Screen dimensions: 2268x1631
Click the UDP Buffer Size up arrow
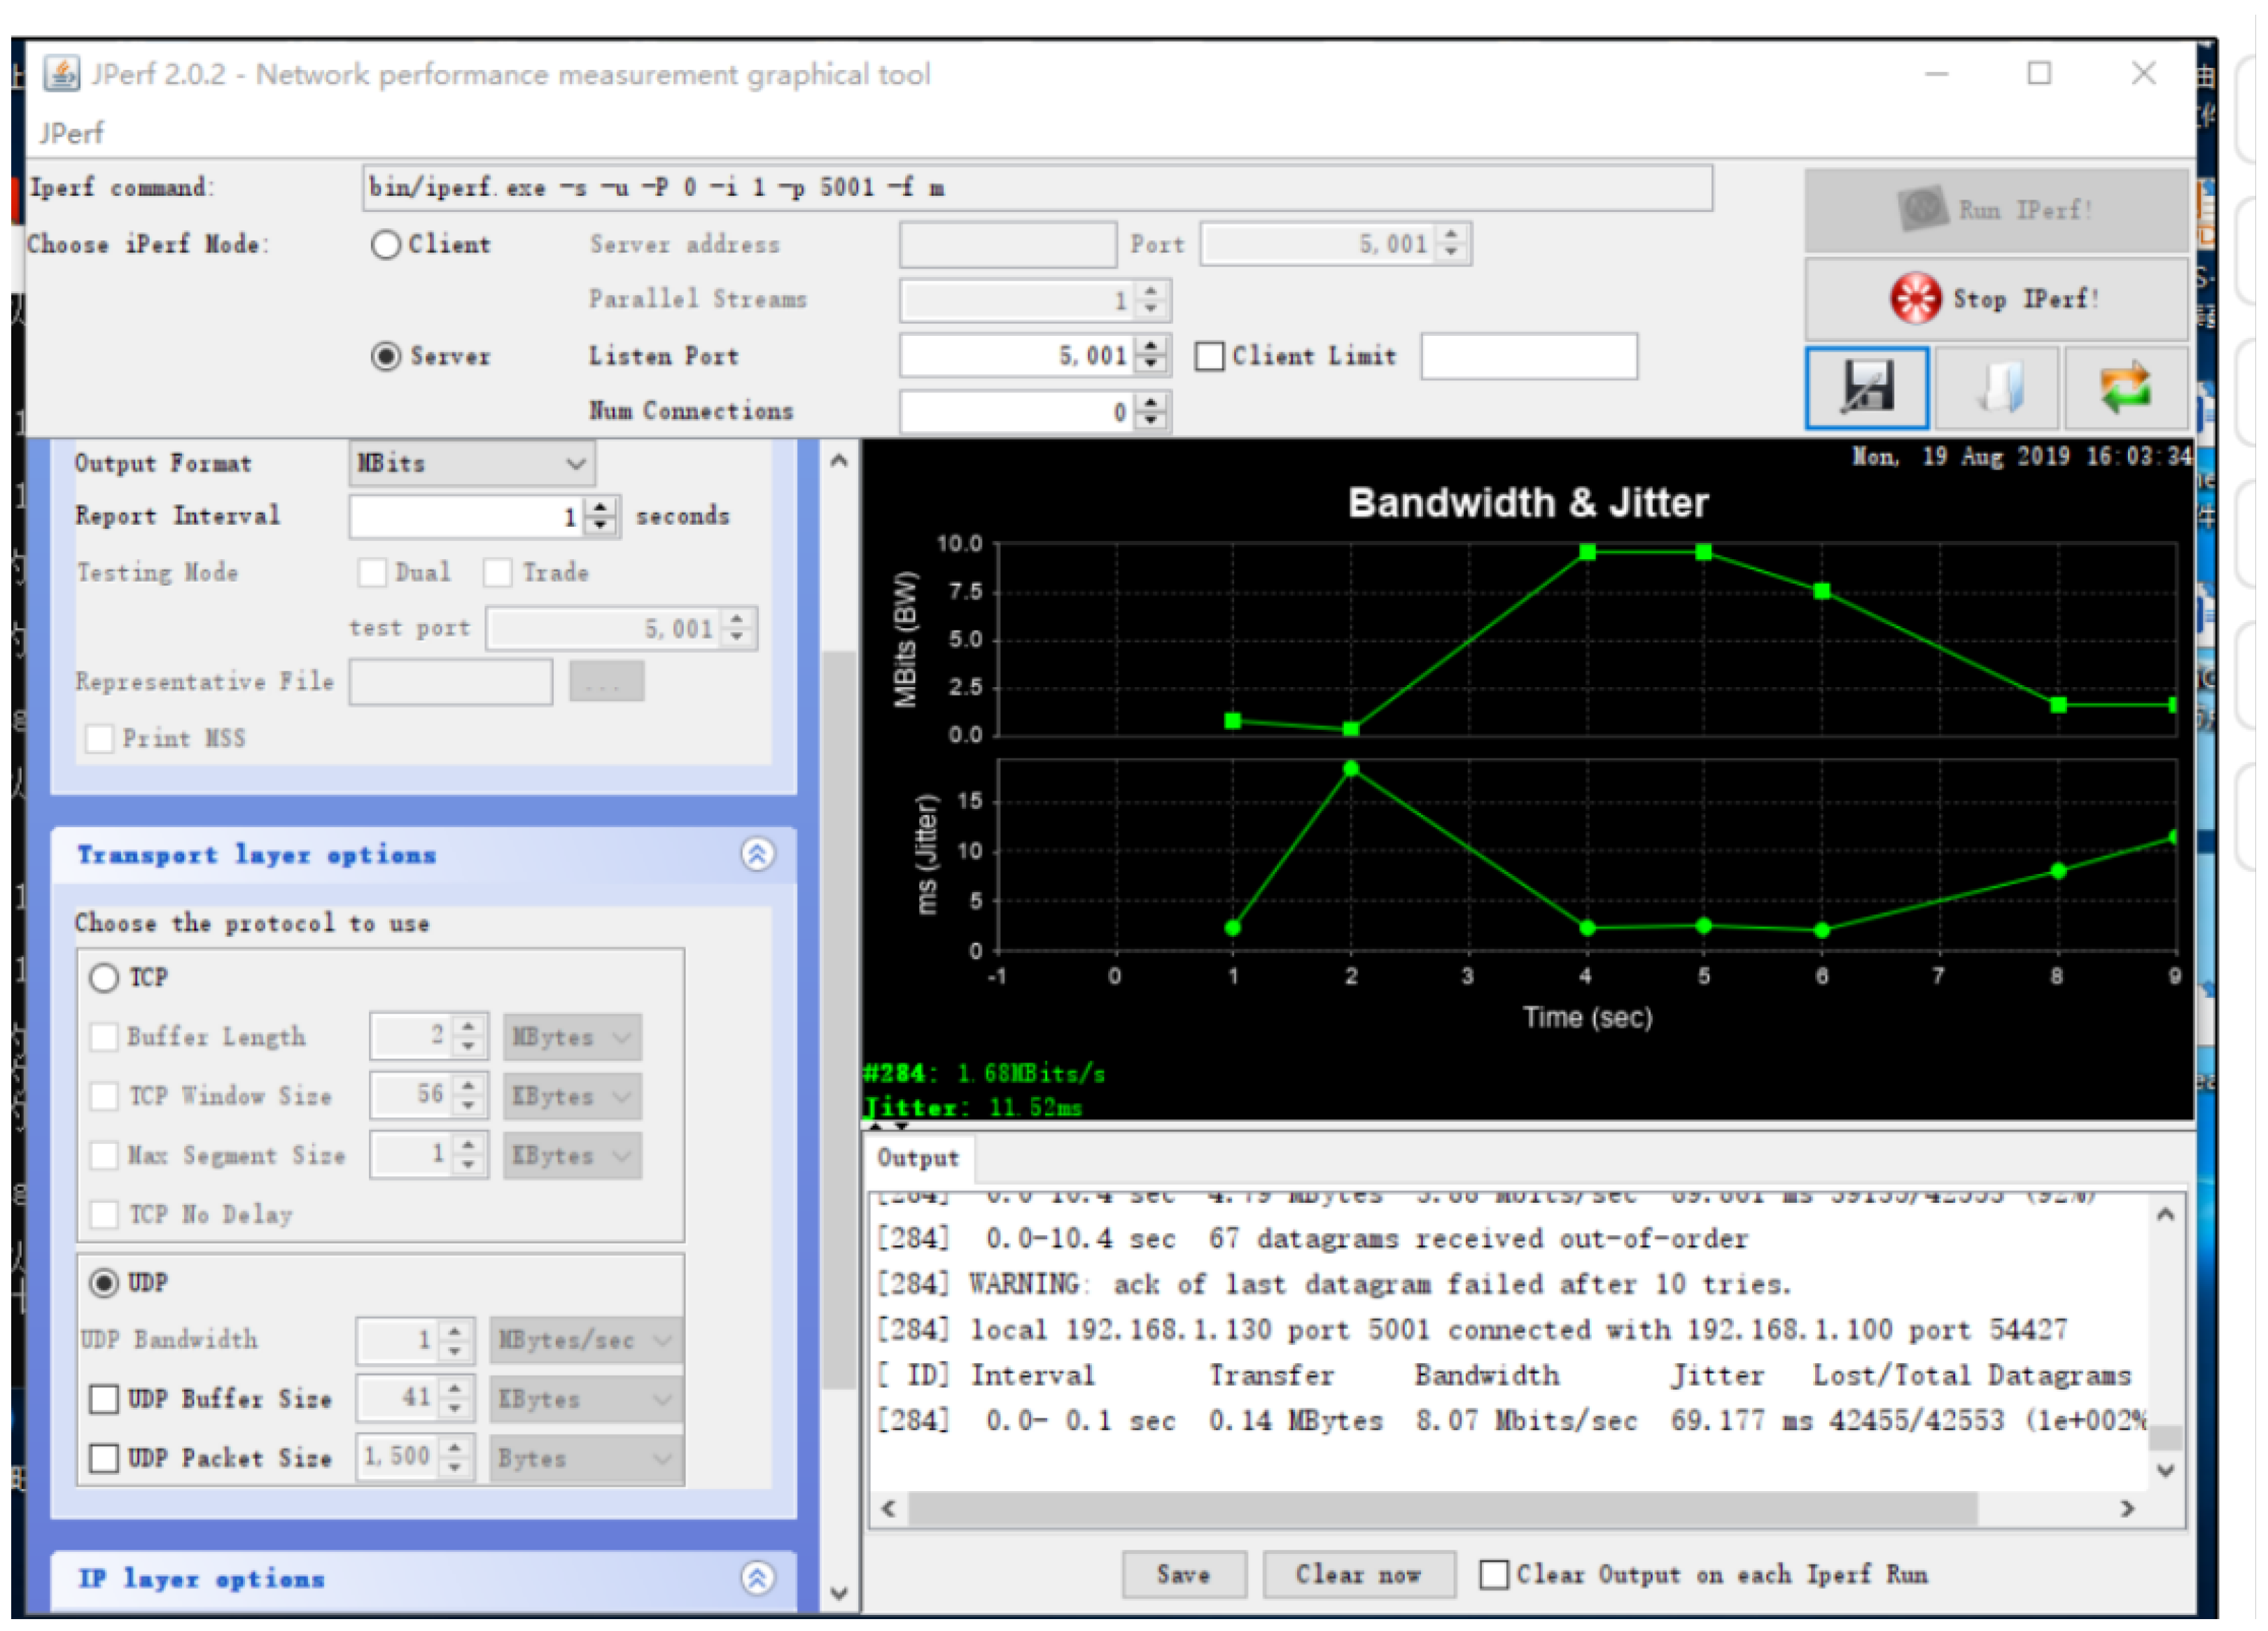pos(455,1389)
